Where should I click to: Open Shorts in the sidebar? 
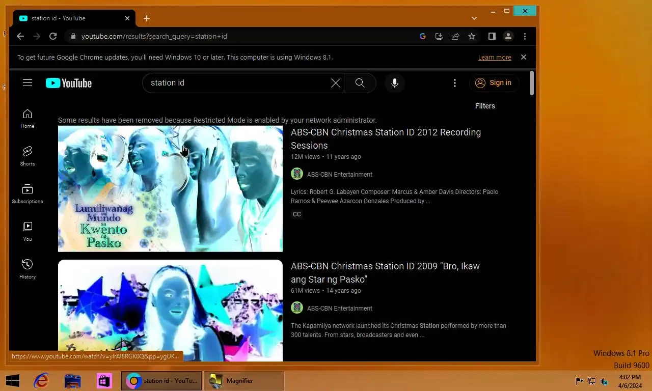pyautogui.click(x=28, y=156)
